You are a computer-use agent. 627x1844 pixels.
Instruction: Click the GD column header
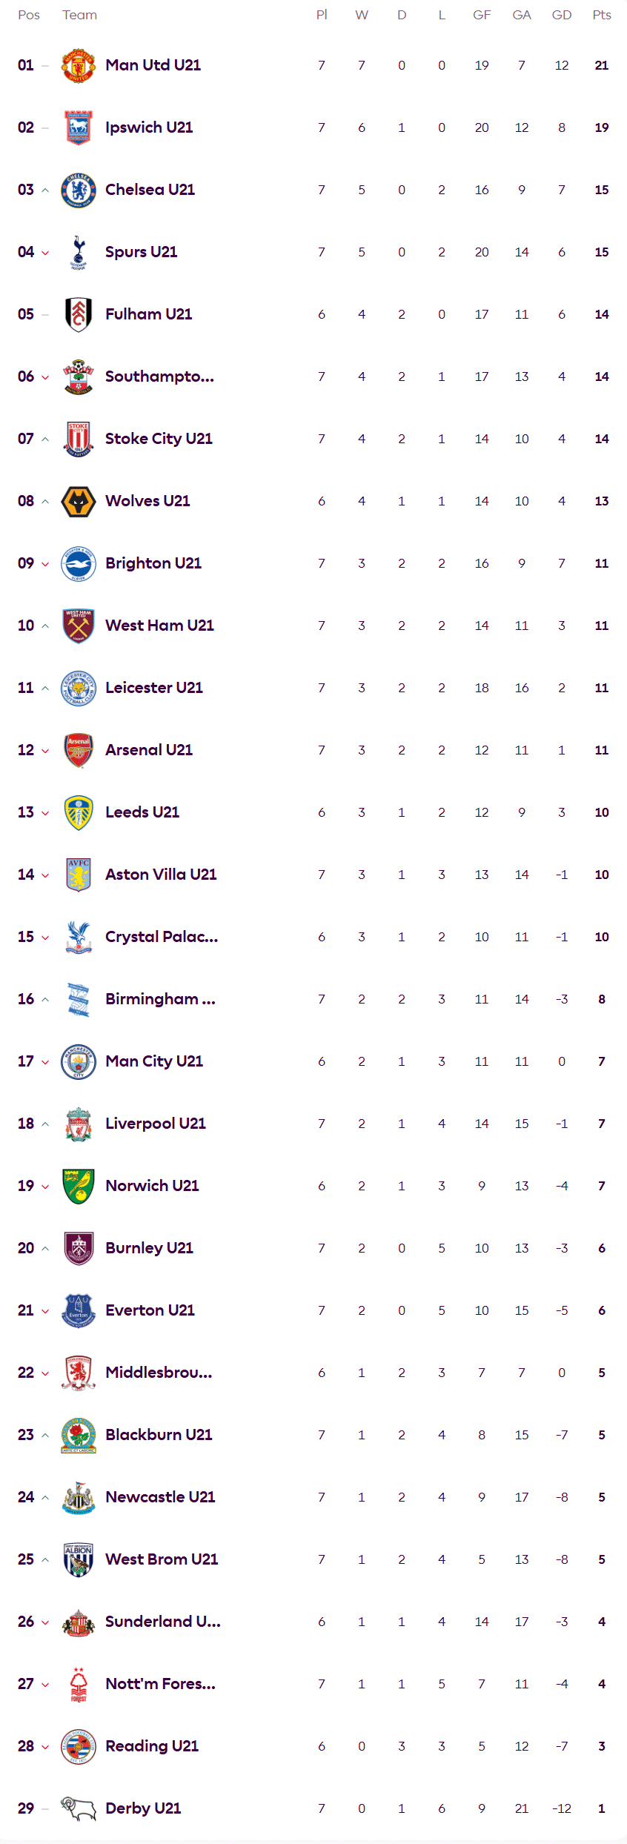coord(561,15)
